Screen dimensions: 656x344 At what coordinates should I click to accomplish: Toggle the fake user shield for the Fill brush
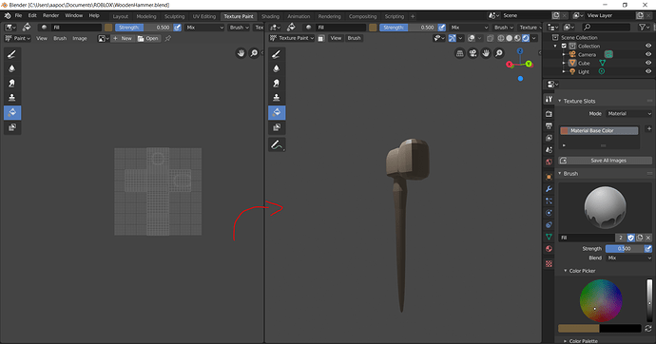[631, 238]
